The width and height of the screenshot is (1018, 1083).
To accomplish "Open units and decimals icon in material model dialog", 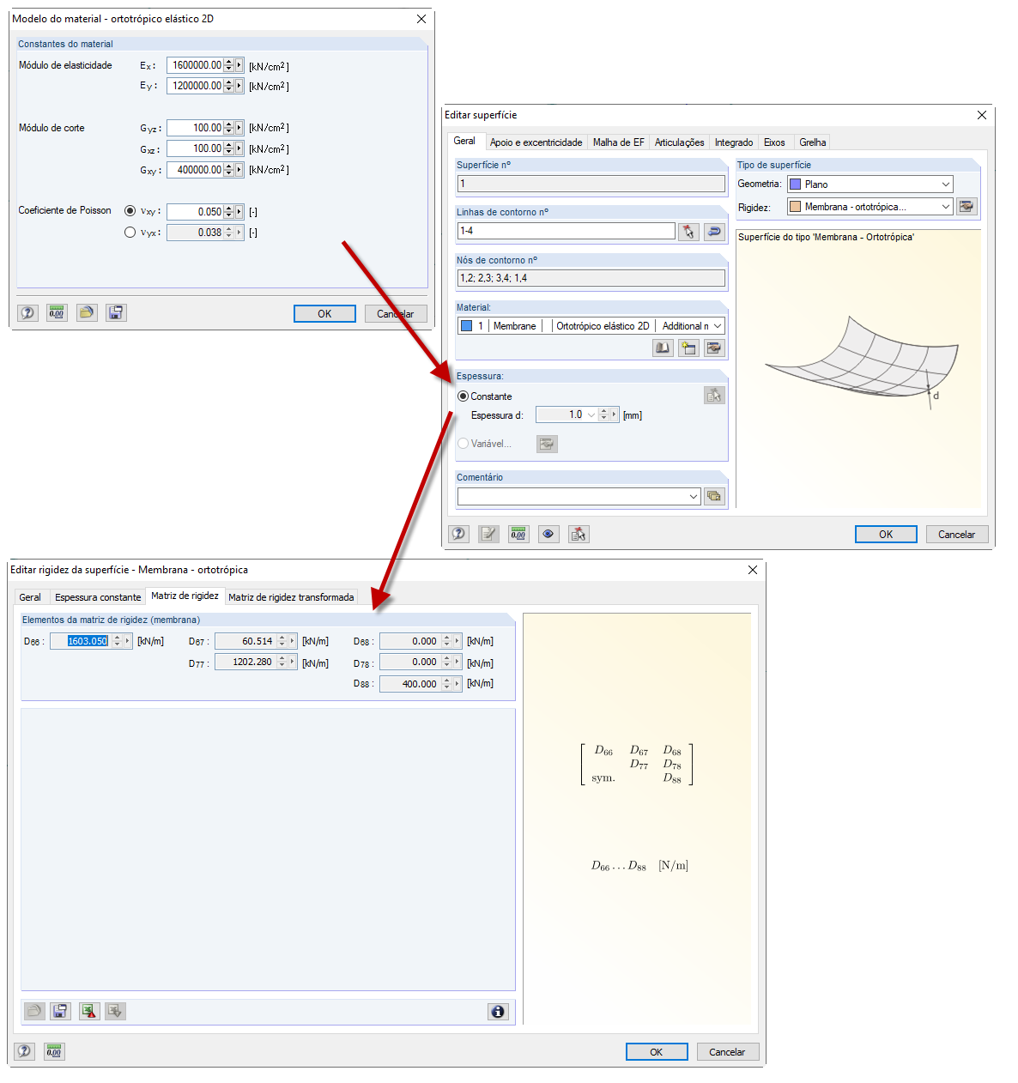I will (57, 313).
